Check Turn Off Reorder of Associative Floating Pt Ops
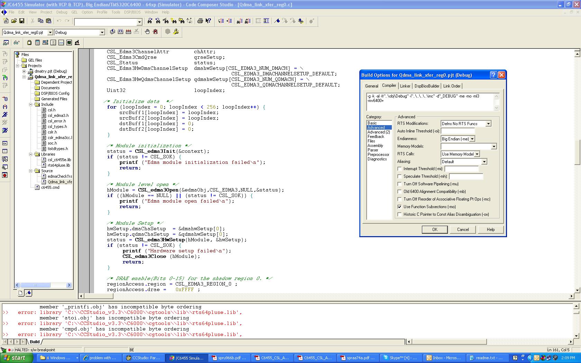Viewport: 581px width, 363px height. (x=400, y=199)
